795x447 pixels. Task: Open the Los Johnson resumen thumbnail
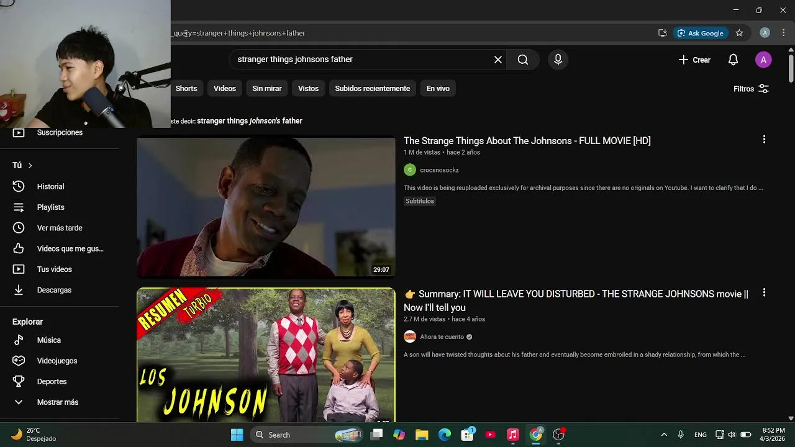click(266, 355)
